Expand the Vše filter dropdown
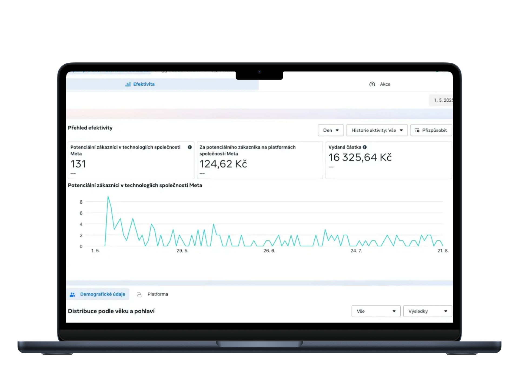 (x=376, y=311)
